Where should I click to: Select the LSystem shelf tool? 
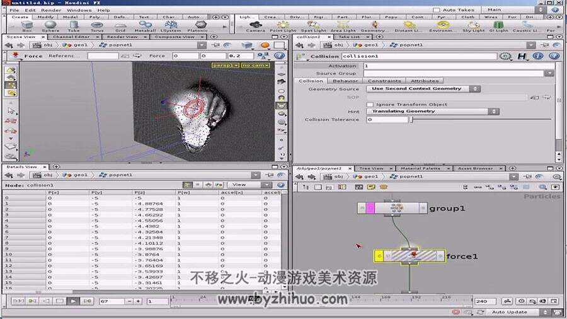[171, 26]
